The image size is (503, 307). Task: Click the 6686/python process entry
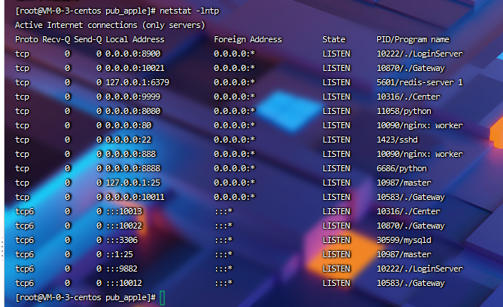(x=401, y=168)
